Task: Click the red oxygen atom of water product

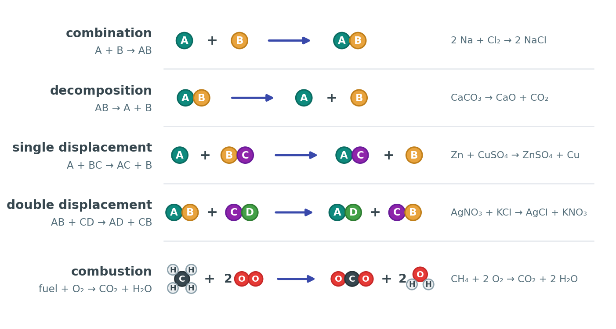Action: tap(420, 275)
